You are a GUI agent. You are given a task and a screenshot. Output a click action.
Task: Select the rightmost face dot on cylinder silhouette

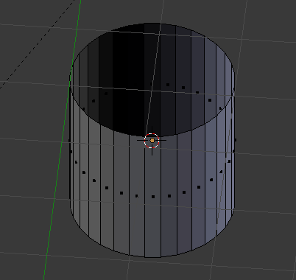click(236, 140)
